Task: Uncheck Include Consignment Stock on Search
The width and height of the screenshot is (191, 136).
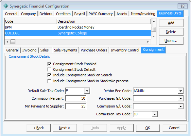Action: pyautogui.click(x=49, y=75)
